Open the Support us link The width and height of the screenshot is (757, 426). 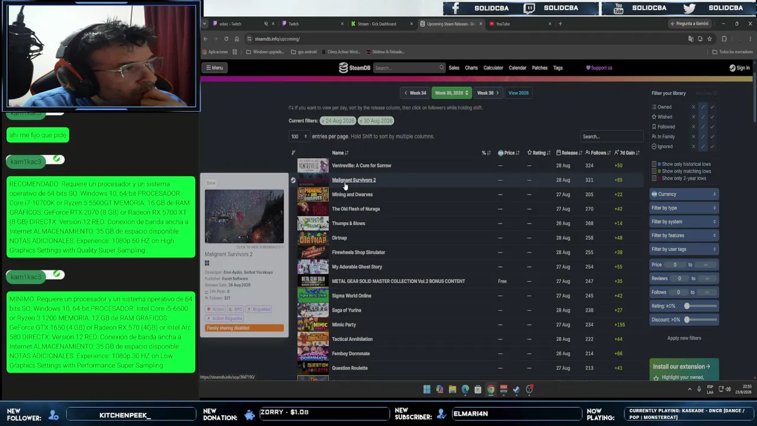tap(599, 68)
